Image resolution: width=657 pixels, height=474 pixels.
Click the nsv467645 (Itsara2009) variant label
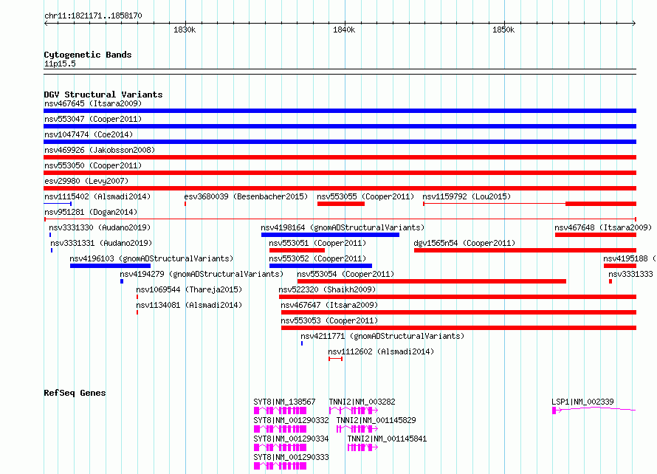[93, 103]
